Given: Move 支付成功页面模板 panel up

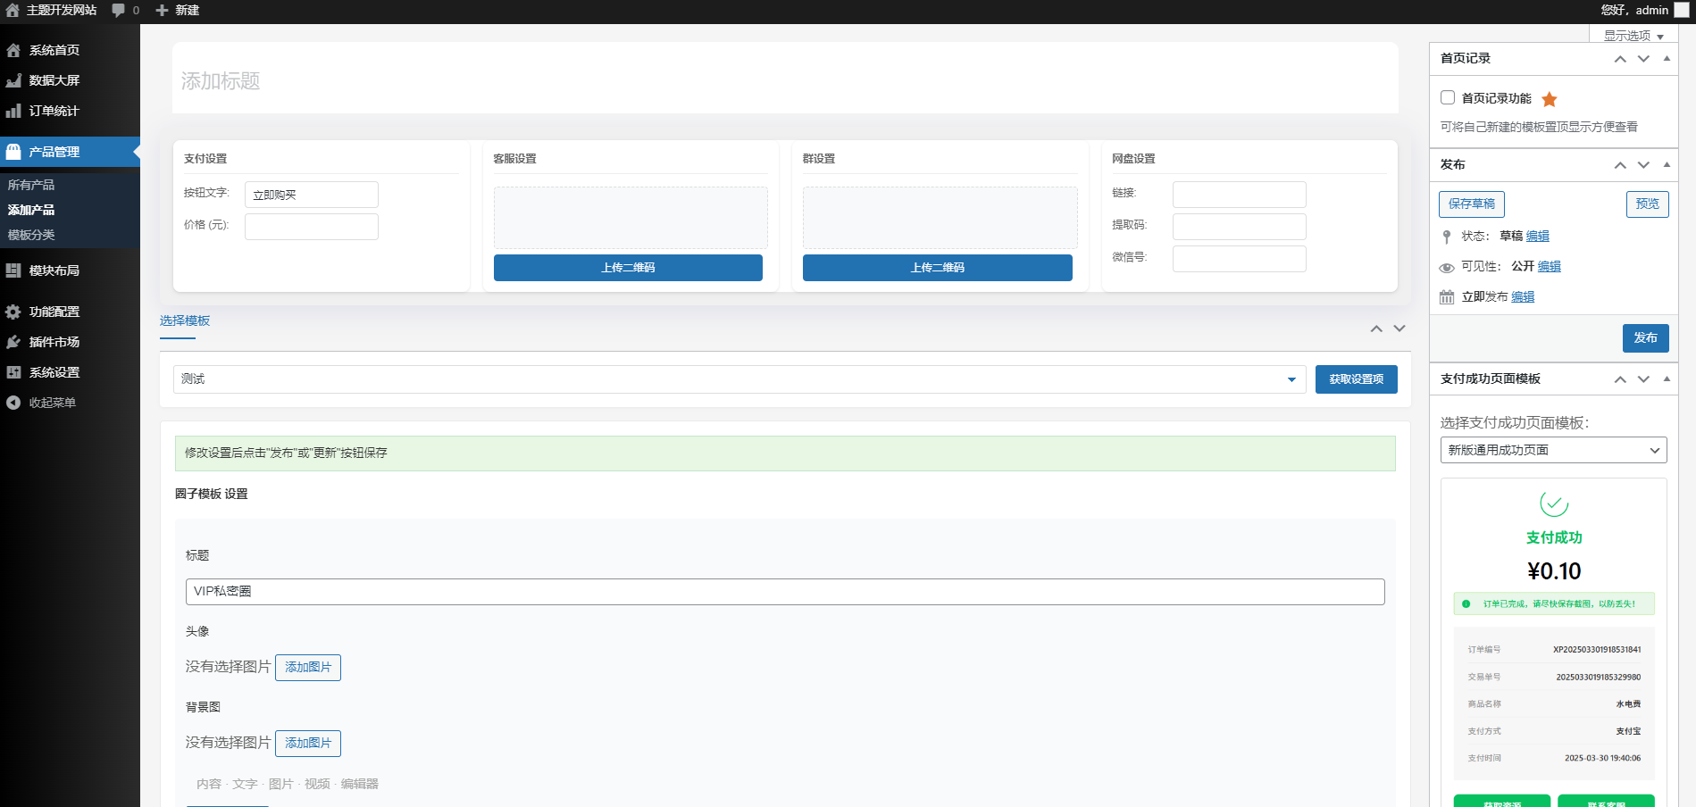Looking at the screenshot, I should [x=1620, y=379].
